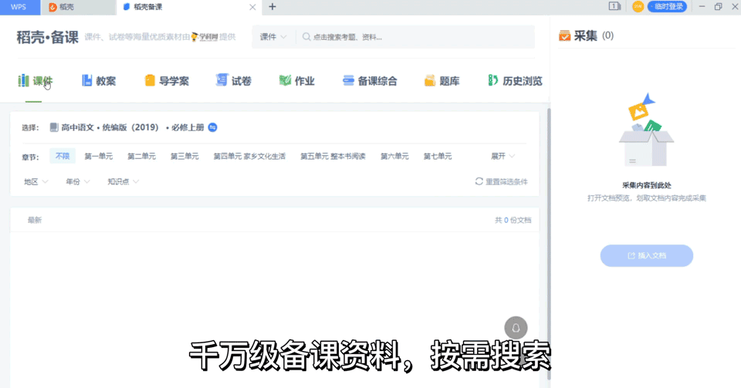This screenshot has width=741, height=388.
Task: Click the textbook icon beside 高中语文
Action: coord(54,127)
